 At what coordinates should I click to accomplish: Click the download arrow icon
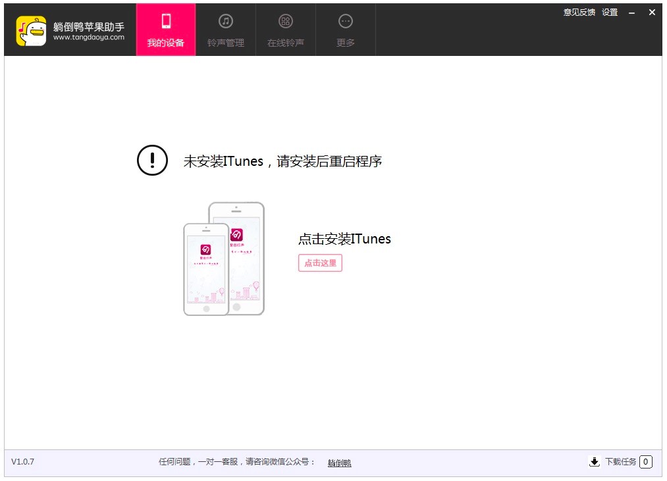595,461
